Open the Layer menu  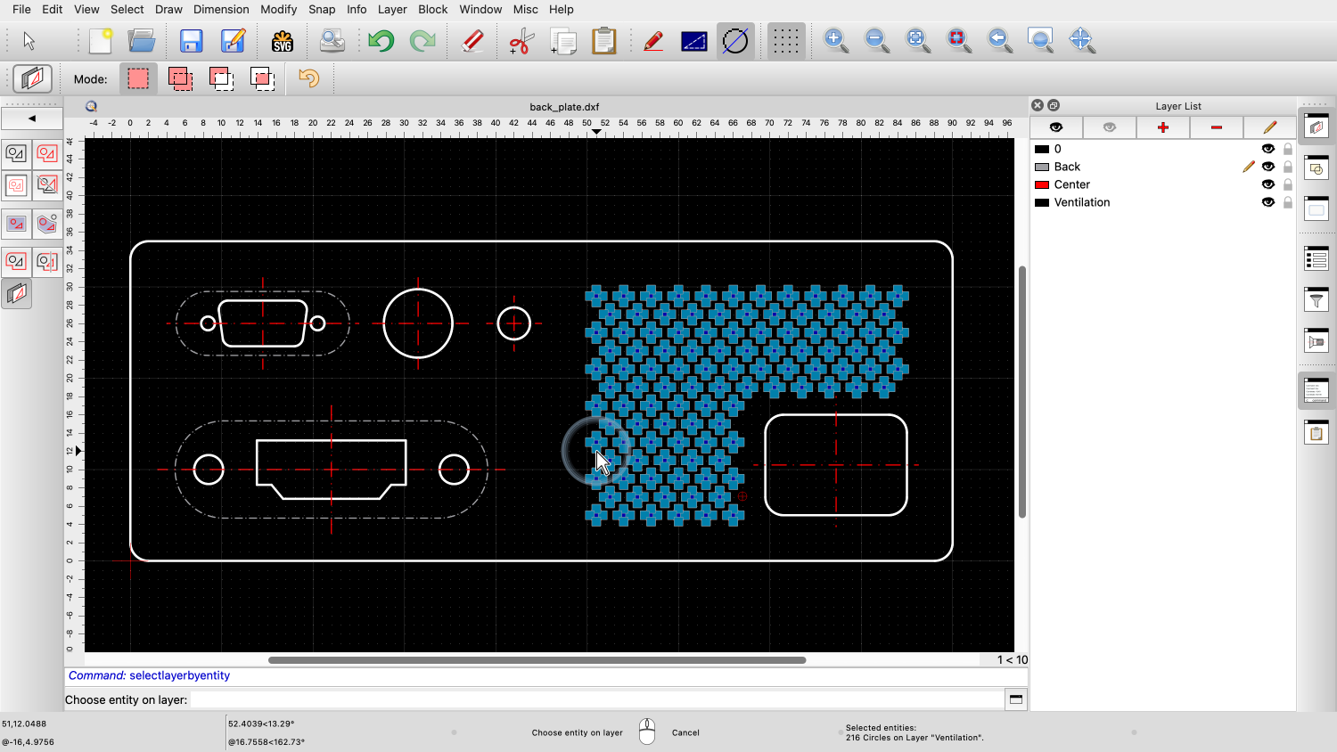(392, 9)
